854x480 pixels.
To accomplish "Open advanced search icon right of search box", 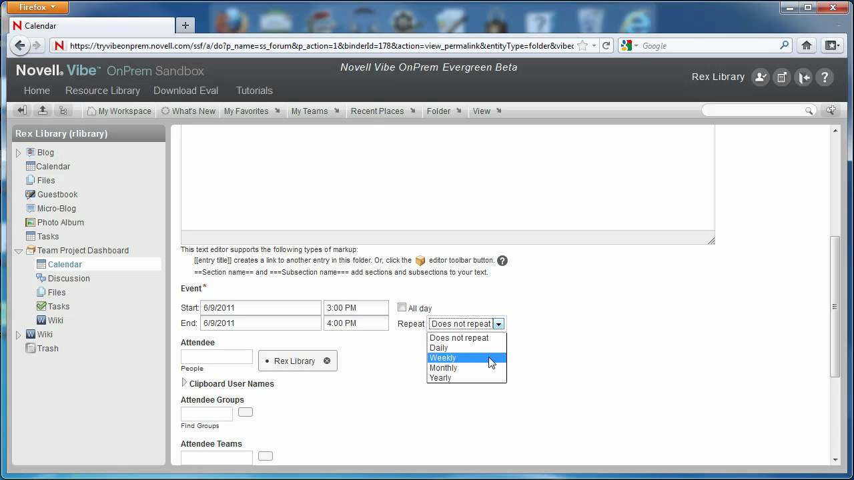I will point(831,111).
